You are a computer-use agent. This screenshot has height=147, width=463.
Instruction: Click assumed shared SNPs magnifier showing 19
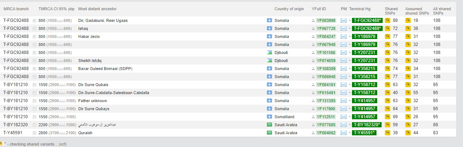tap(408, 20)
